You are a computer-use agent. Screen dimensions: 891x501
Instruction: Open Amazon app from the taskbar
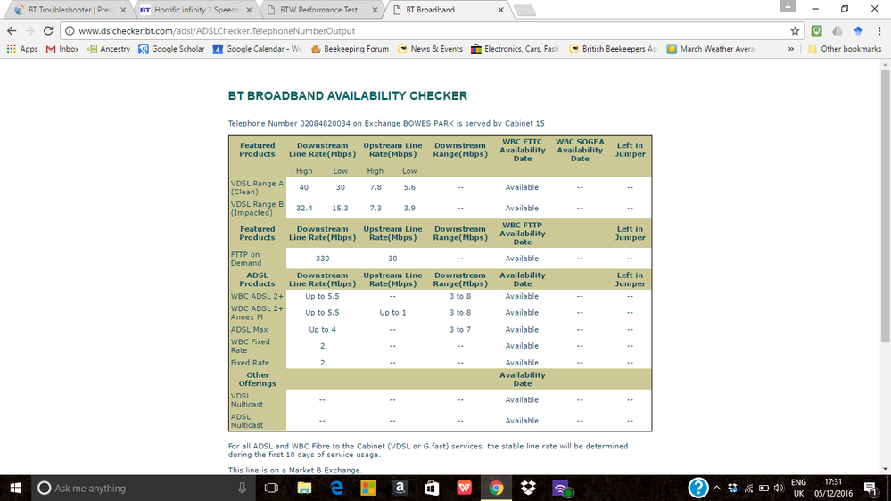400,488
